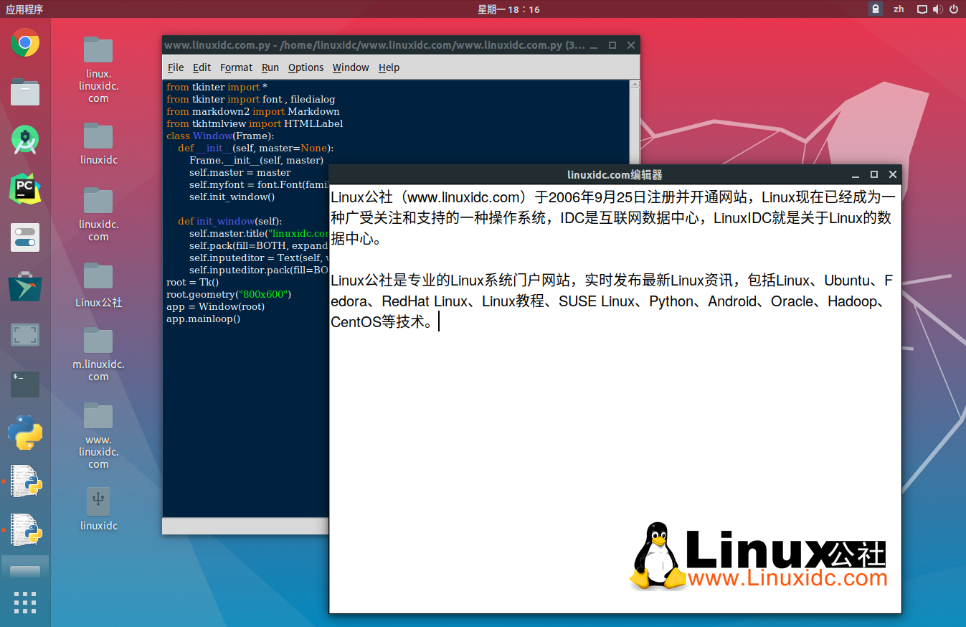This screenshot has height=627, width=966.
Task: Click 'root = Tk()' code line
Action: pyautogui.click(x=193, y=282)
